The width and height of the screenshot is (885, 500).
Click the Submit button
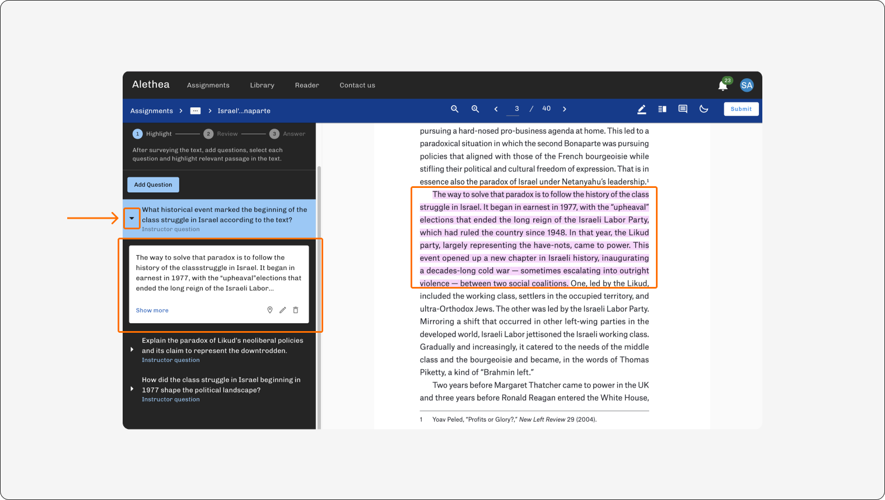pyautogui.click(x=741, y=109)
